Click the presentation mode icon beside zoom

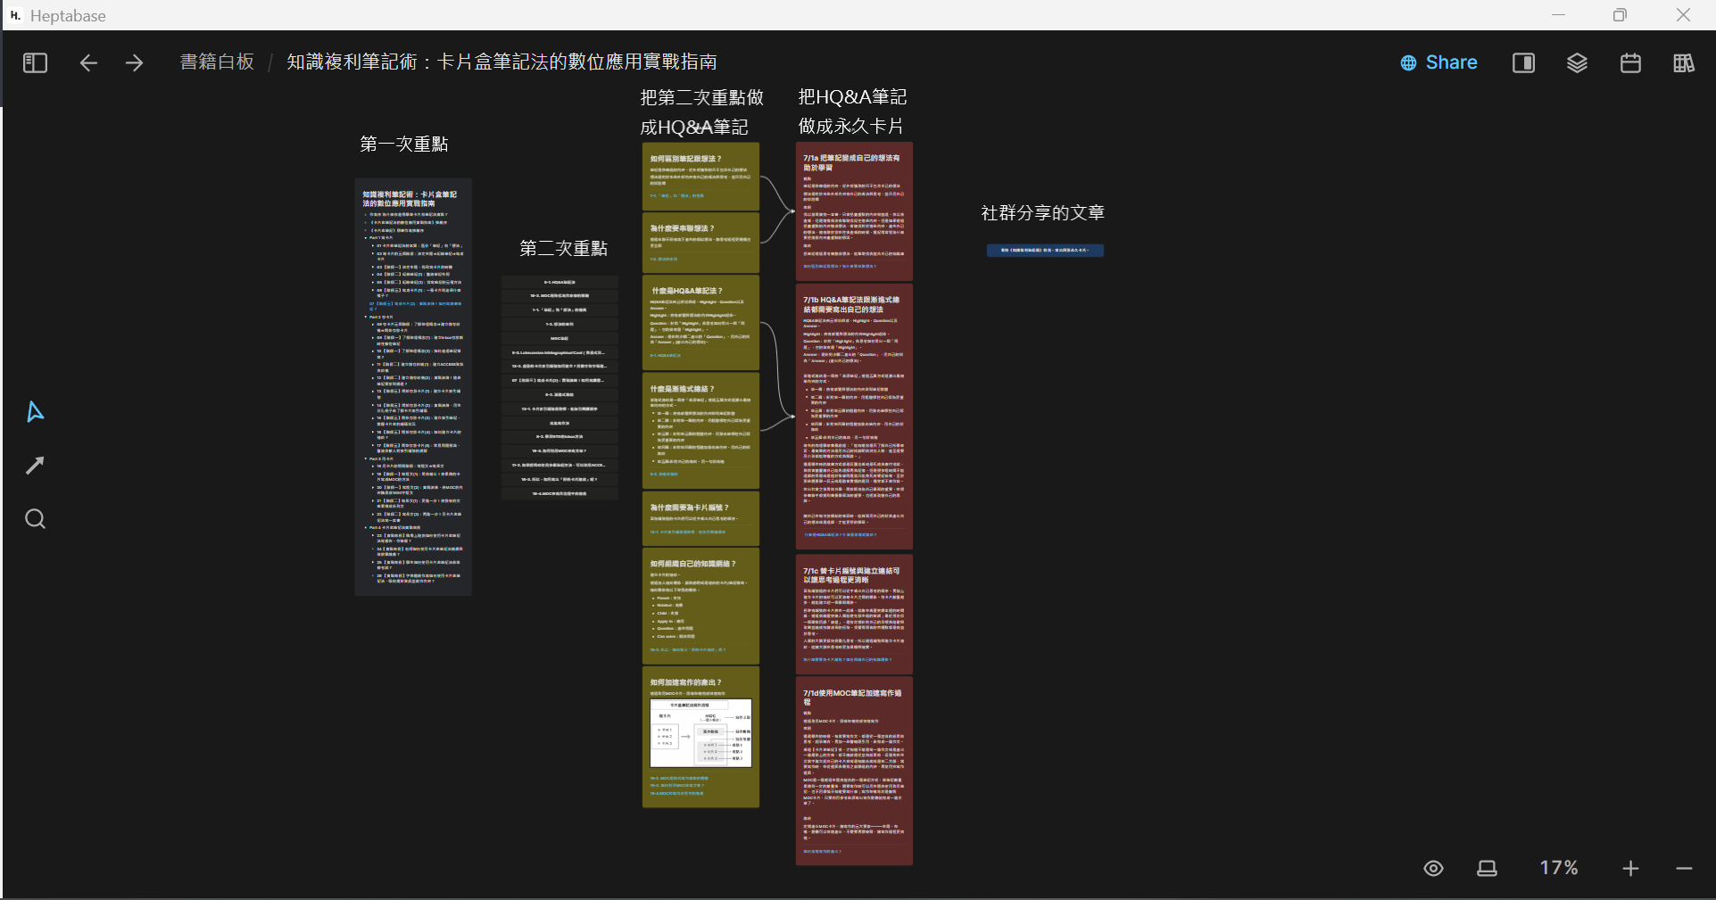pyautogui.click(x=1487, y=868)
